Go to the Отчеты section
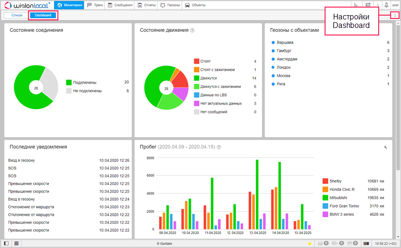Image resolution: width=401 pixels, height=248 pixels. [x=147, y=5]
